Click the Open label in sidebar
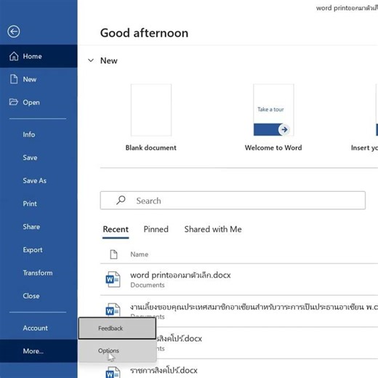The image size is (378, 378). tap(31, 102)
